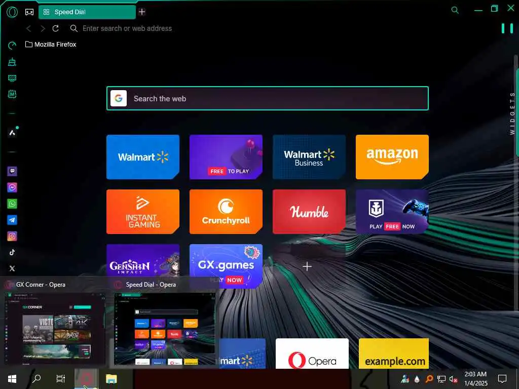
Task: Select GX Corner - Opera window preview
Action: click(x=55, y=322)
